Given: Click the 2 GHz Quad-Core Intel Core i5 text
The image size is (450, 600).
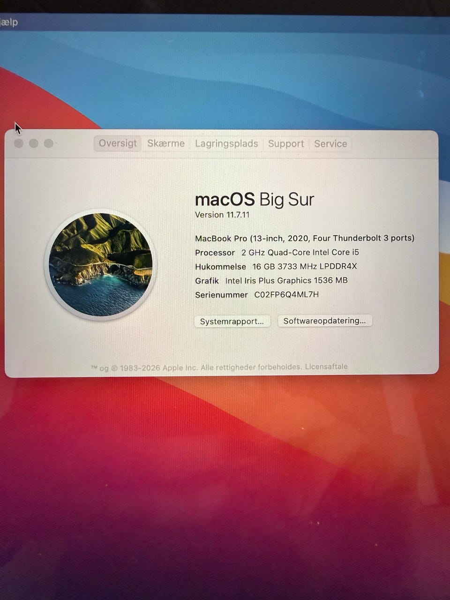Looking at the screenshot, I should pos(300,252).
